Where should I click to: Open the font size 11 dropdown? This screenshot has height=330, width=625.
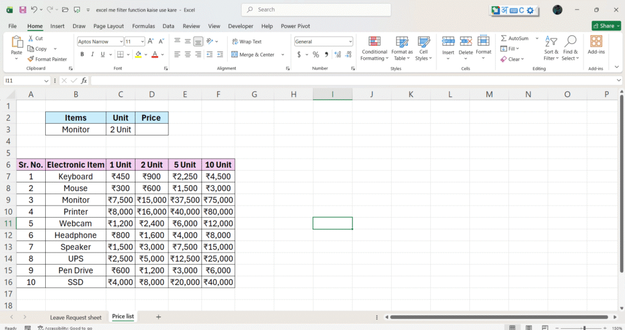(x=142, y=41)
